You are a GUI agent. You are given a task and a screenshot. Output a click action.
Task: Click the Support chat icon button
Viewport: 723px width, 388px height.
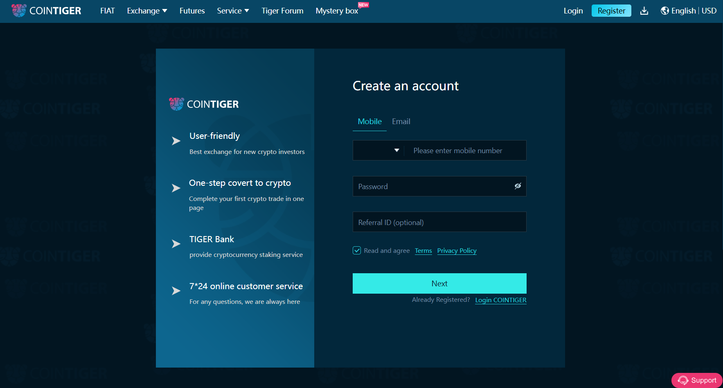[x=697, y=380]
